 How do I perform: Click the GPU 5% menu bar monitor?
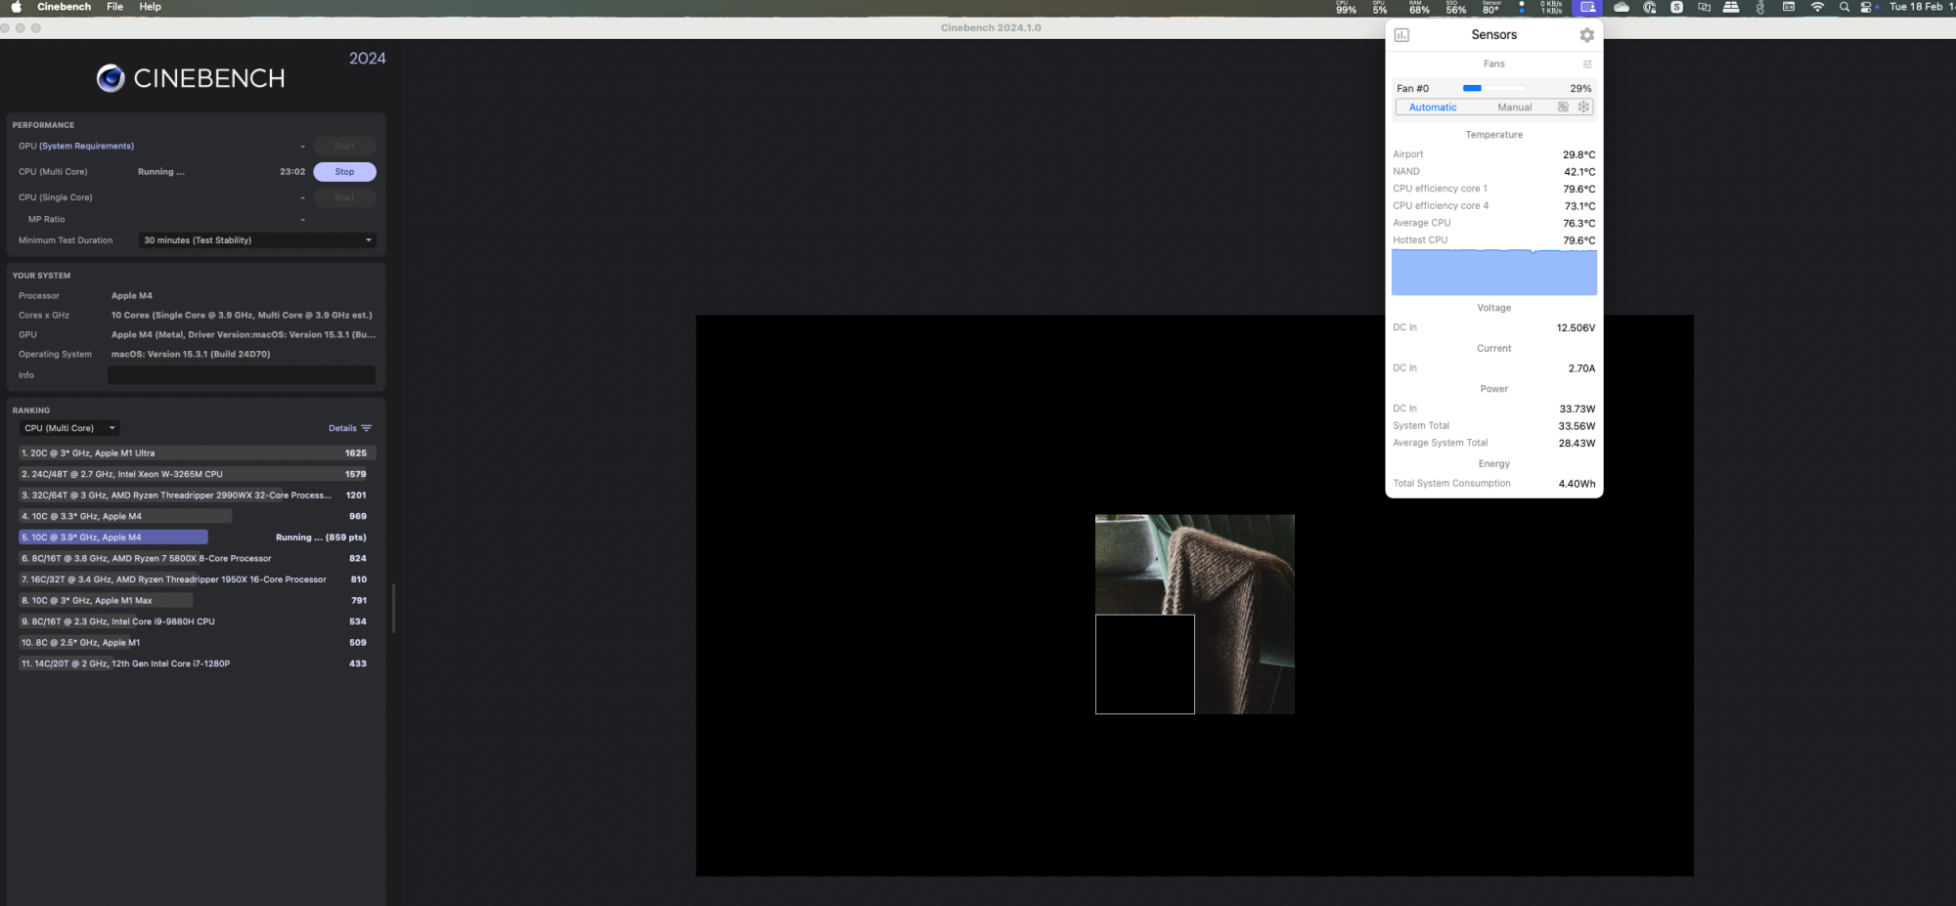(x=1380, y=7)
